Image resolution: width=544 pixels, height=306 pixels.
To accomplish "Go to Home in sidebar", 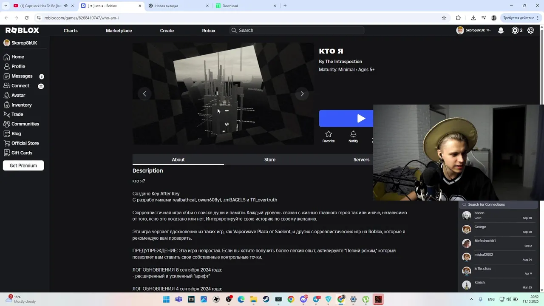I will 17,57.
